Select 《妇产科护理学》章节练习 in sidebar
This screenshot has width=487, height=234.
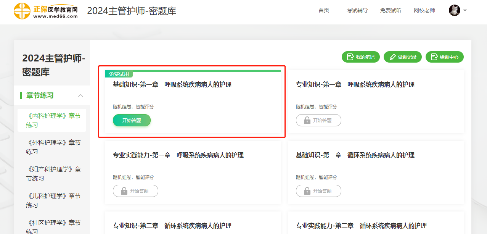[53, 174]
